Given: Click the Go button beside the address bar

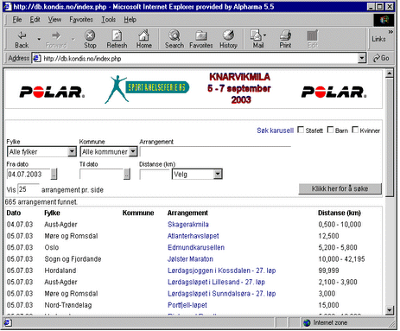Looking at the screenshot, I should pos(381,58).
